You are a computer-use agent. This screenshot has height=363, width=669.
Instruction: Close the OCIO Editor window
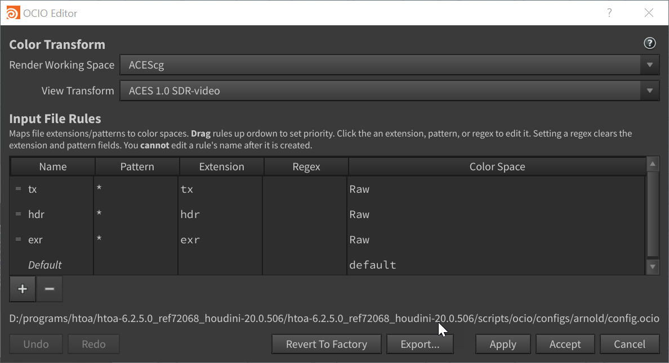[x=649, y=13]
